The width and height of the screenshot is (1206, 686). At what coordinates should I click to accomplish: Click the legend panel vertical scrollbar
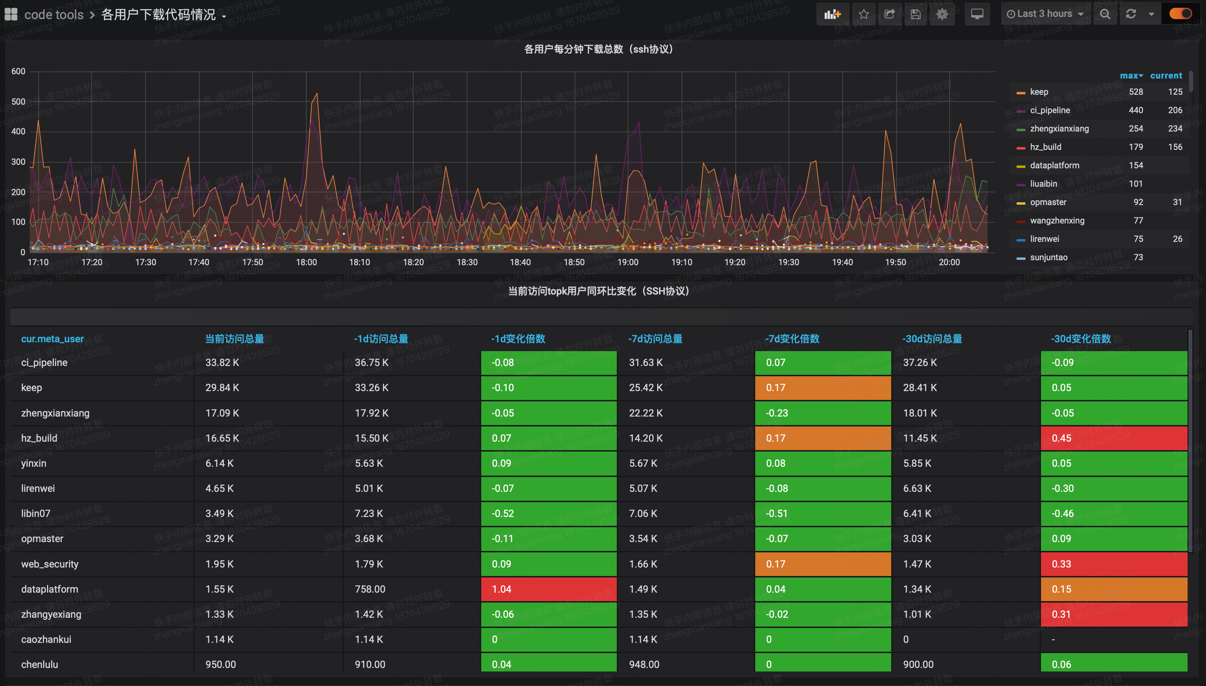(x=1191, y=82)
